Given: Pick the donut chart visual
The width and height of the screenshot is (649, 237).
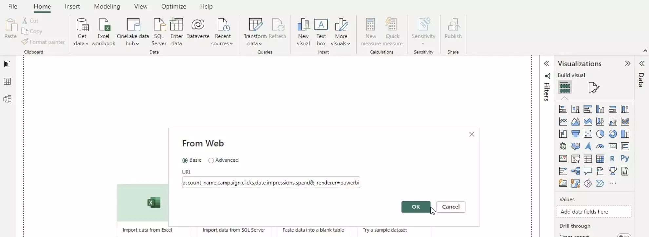Looking at the screenshot, I should click(x=613, y=134).
